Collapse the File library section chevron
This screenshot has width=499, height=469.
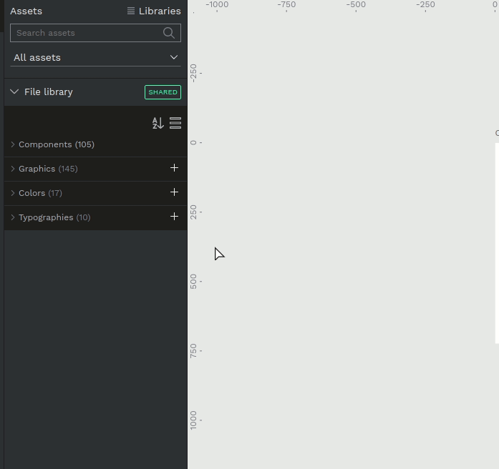coord(14,92)
